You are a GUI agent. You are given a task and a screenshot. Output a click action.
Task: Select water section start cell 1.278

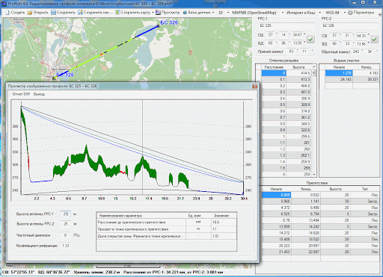pyautogui.click(x=339, y=73)
